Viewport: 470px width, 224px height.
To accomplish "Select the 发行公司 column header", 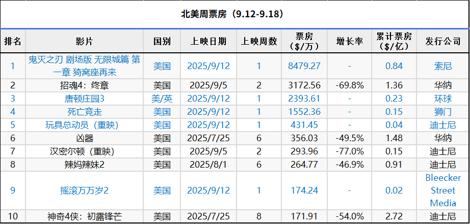I will 443,41.
